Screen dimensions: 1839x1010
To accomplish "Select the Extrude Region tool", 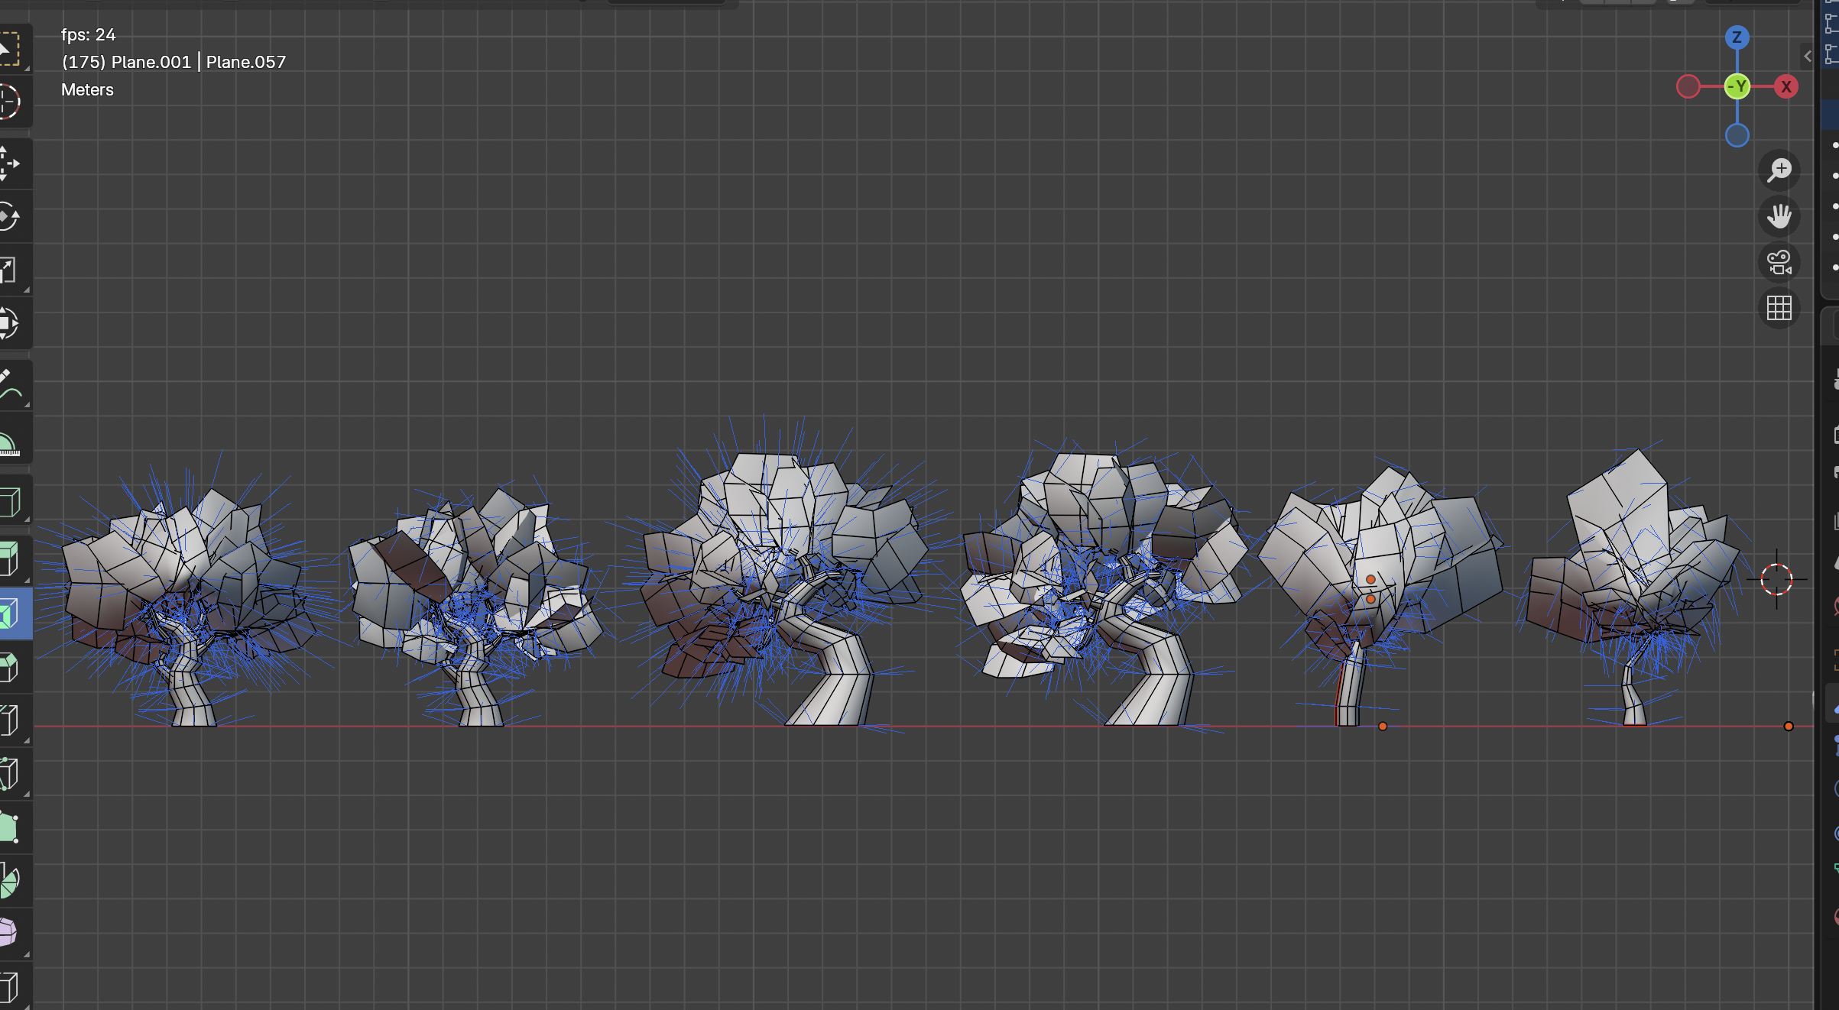I will pyautogui.click(x=9, y=558).
